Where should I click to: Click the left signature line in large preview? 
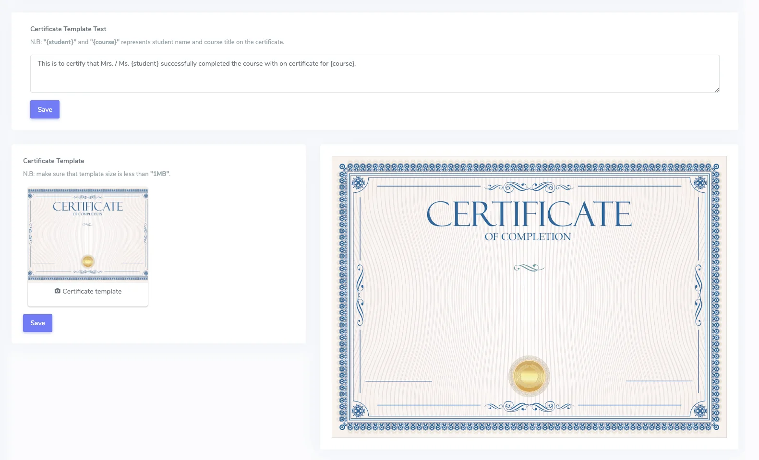398,381
